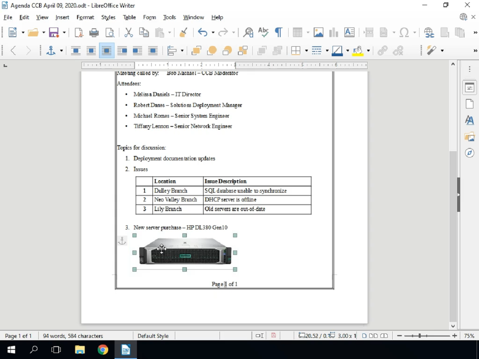Toggle document save status icon in status bar
Viewport: 479px width, 359px height.
[273, 335]
